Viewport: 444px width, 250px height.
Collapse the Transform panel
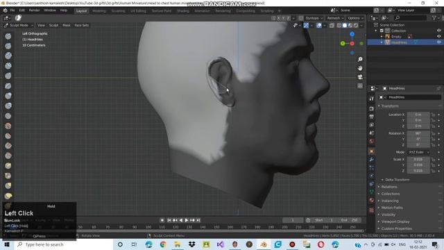point(390,106)
